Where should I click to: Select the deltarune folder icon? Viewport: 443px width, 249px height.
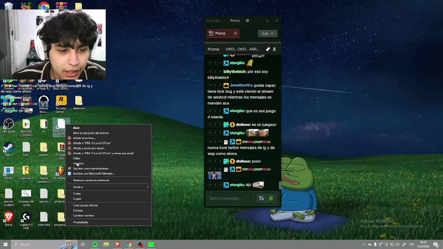79,103
